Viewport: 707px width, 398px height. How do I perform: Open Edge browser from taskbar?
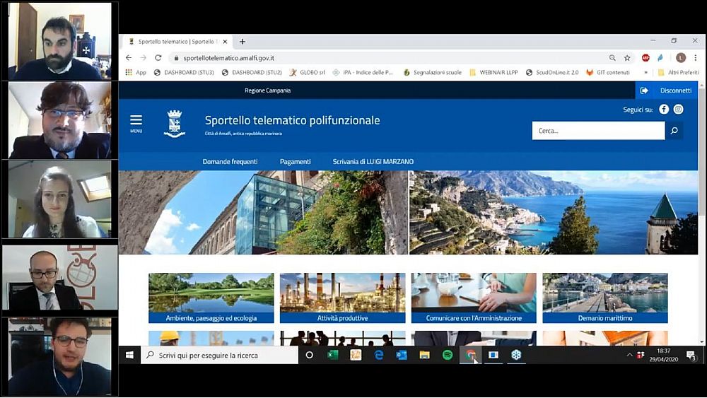[379, 355]
